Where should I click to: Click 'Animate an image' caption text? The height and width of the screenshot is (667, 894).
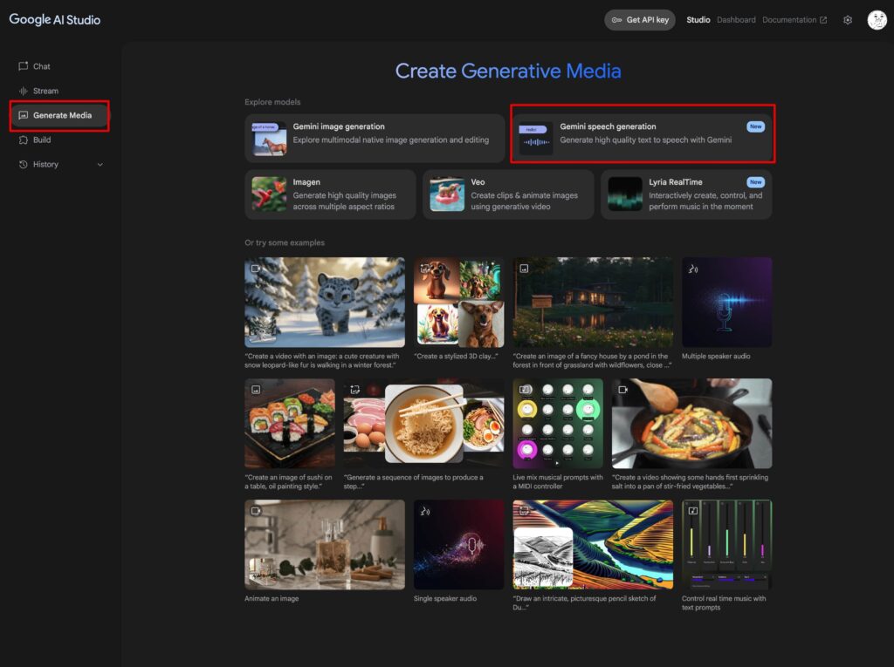[x=272, y=599]
